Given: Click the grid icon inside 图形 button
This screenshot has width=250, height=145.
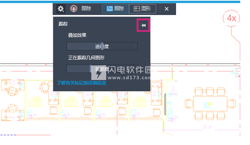Looking at the screenshot, I should tap(137, 9).
